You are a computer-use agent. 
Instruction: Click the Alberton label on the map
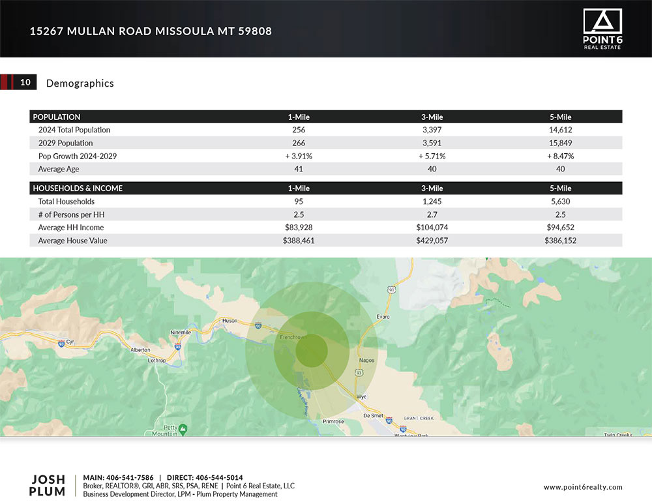click(x=140, y=349)
